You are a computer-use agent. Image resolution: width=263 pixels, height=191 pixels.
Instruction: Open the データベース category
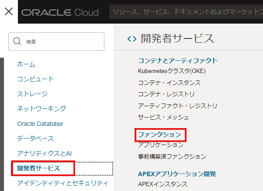[35, 139]
